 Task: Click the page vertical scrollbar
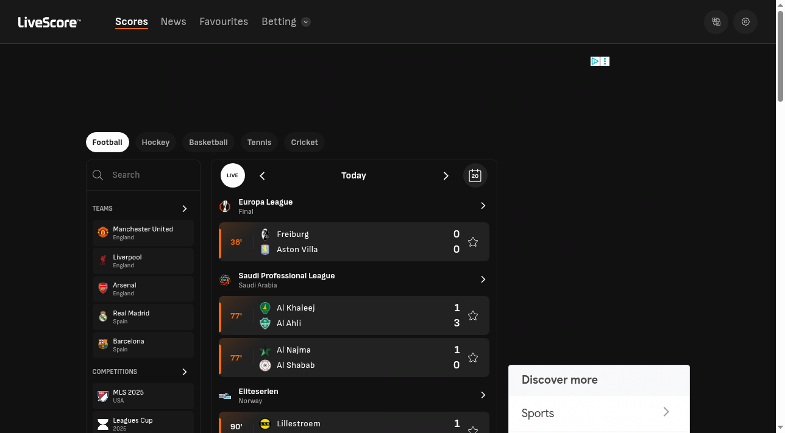point(780,55)
